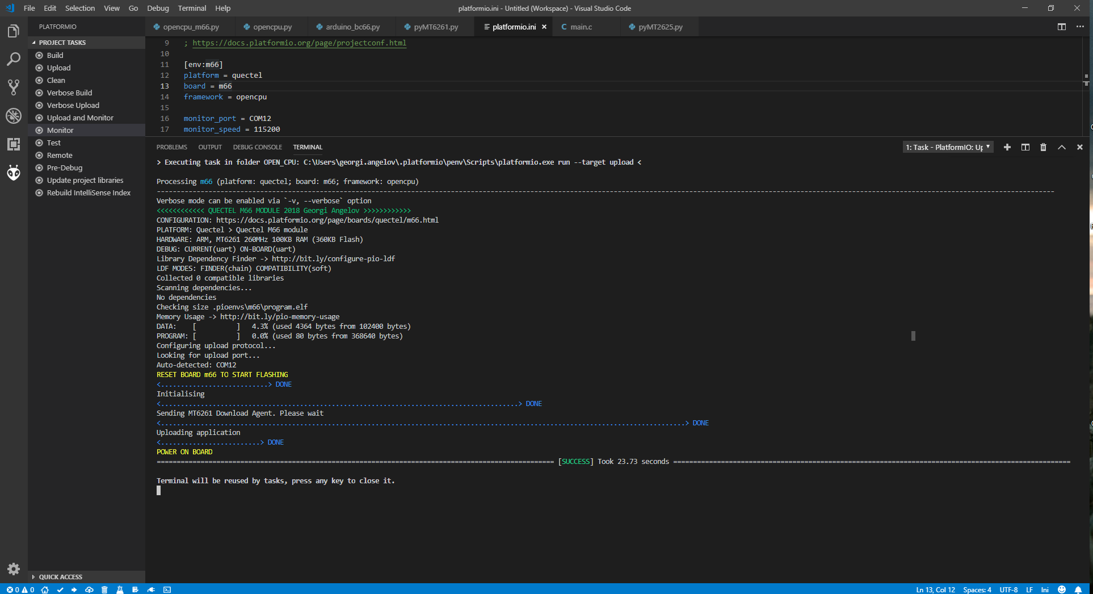The width and height of the screenshot is (1093, 594).
Task: Open the Explorer view in activity bar
Action: click(14, 31)
